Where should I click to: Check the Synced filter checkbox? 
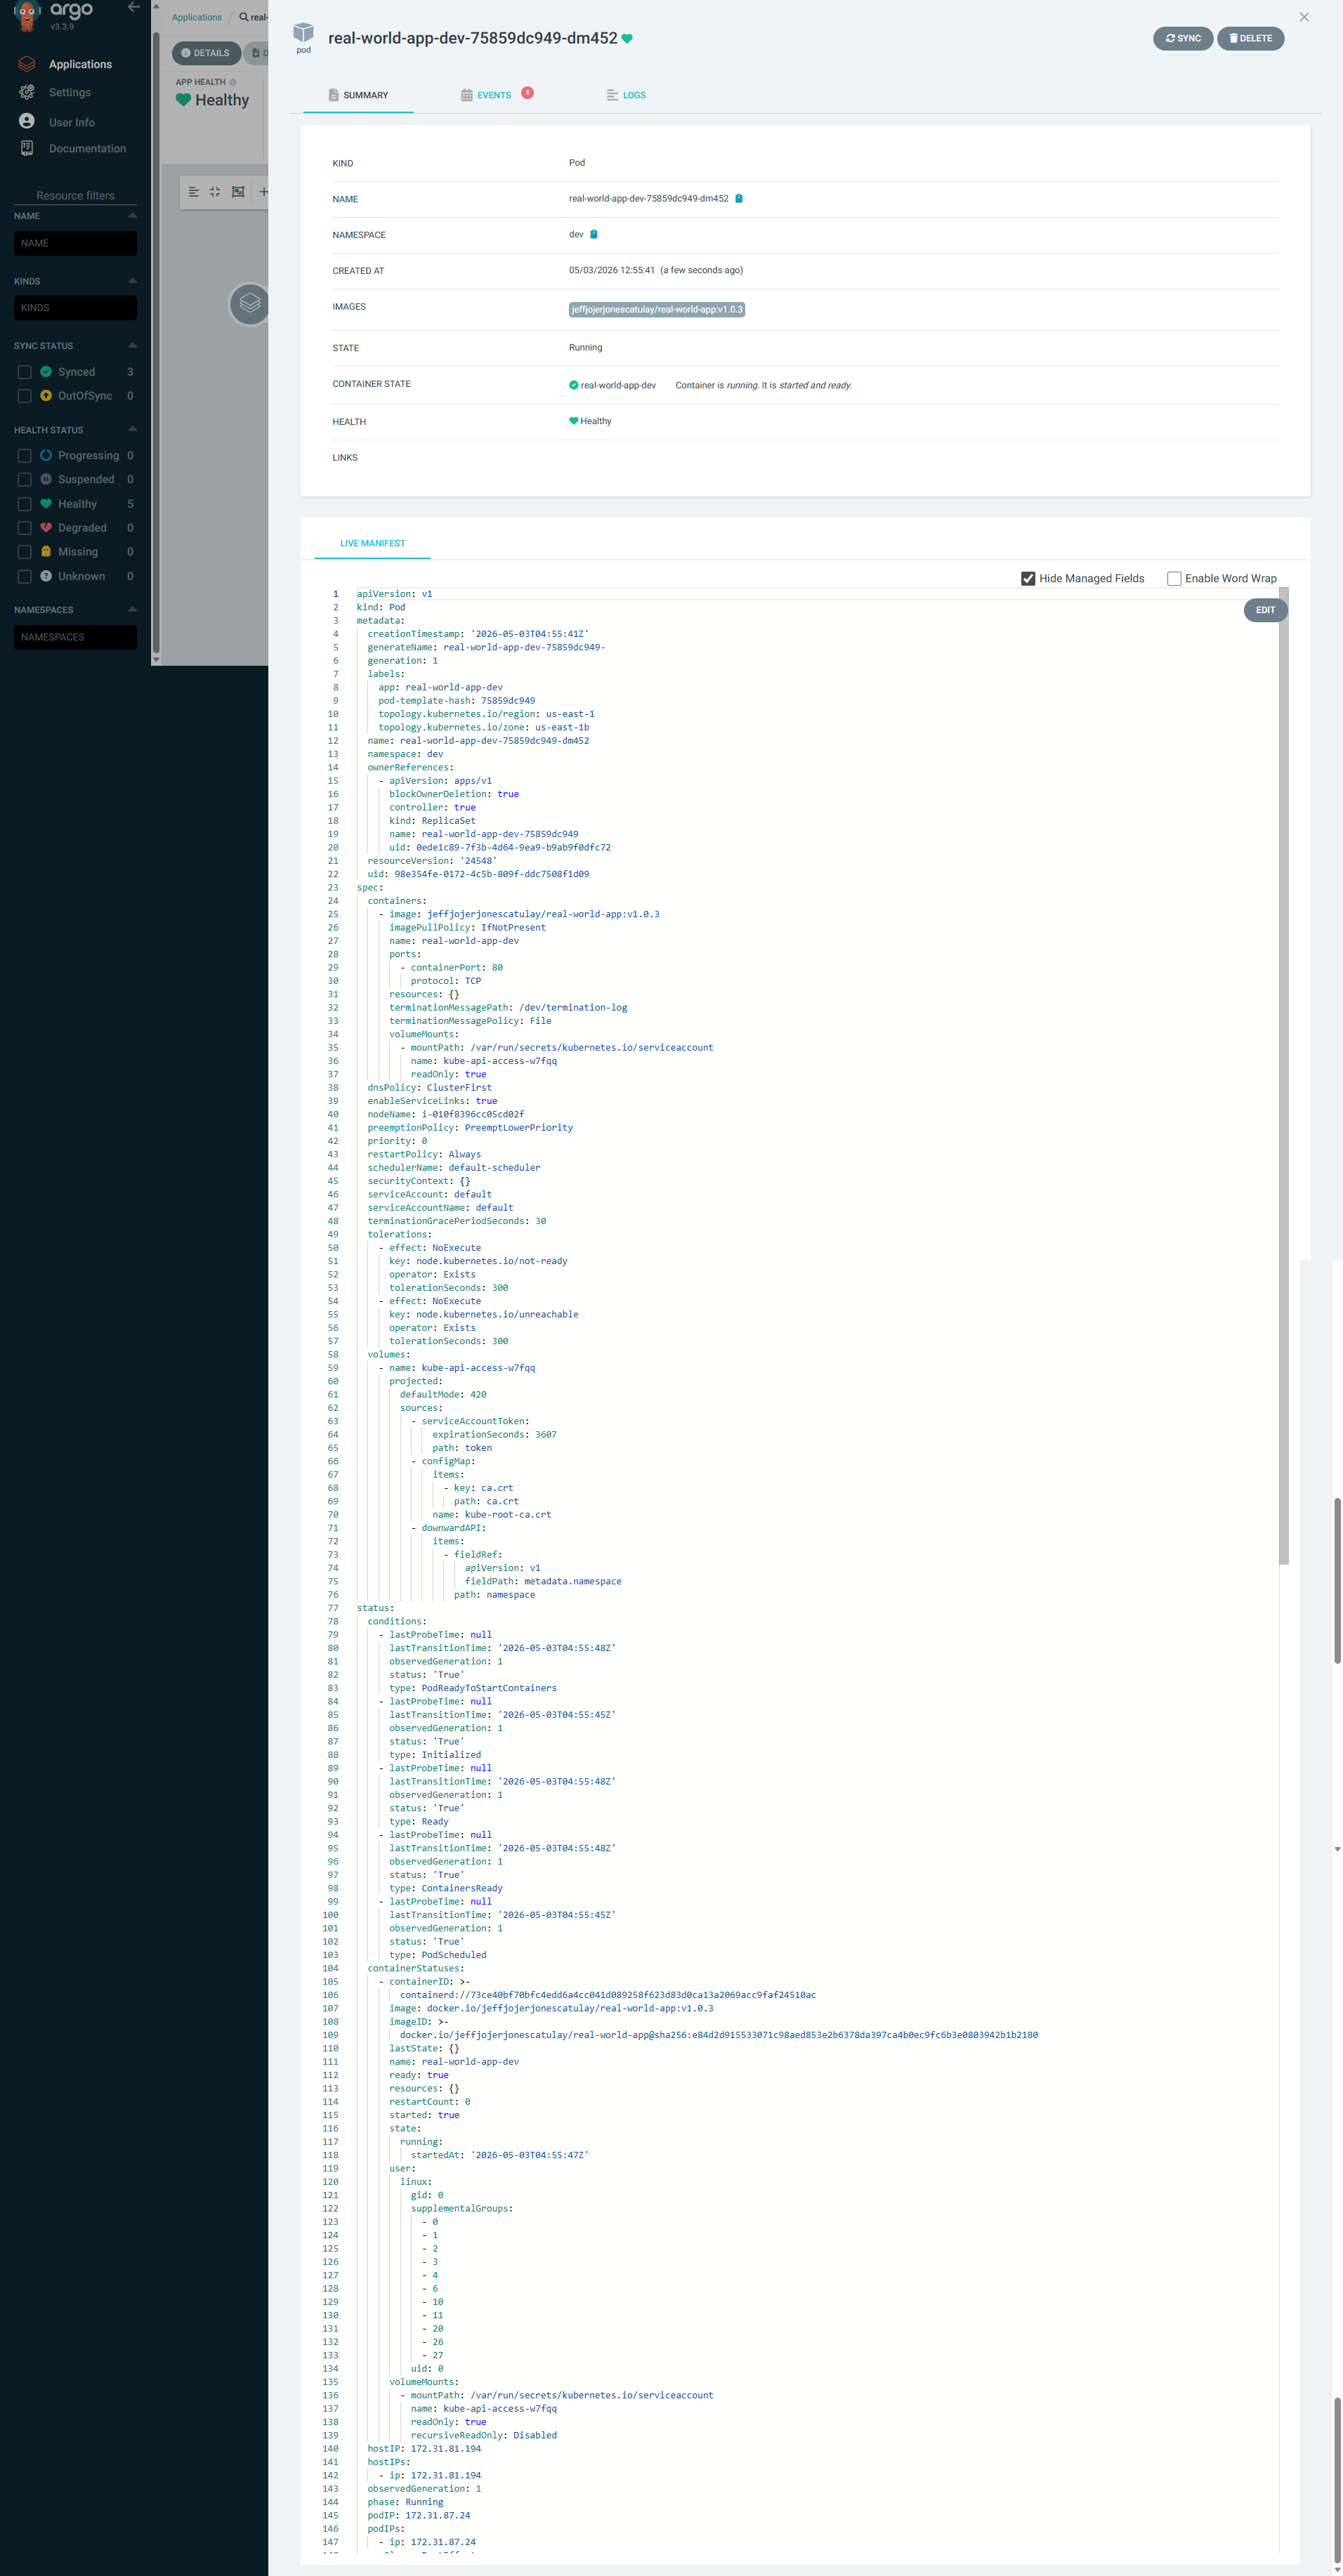[x=25, y=372]
